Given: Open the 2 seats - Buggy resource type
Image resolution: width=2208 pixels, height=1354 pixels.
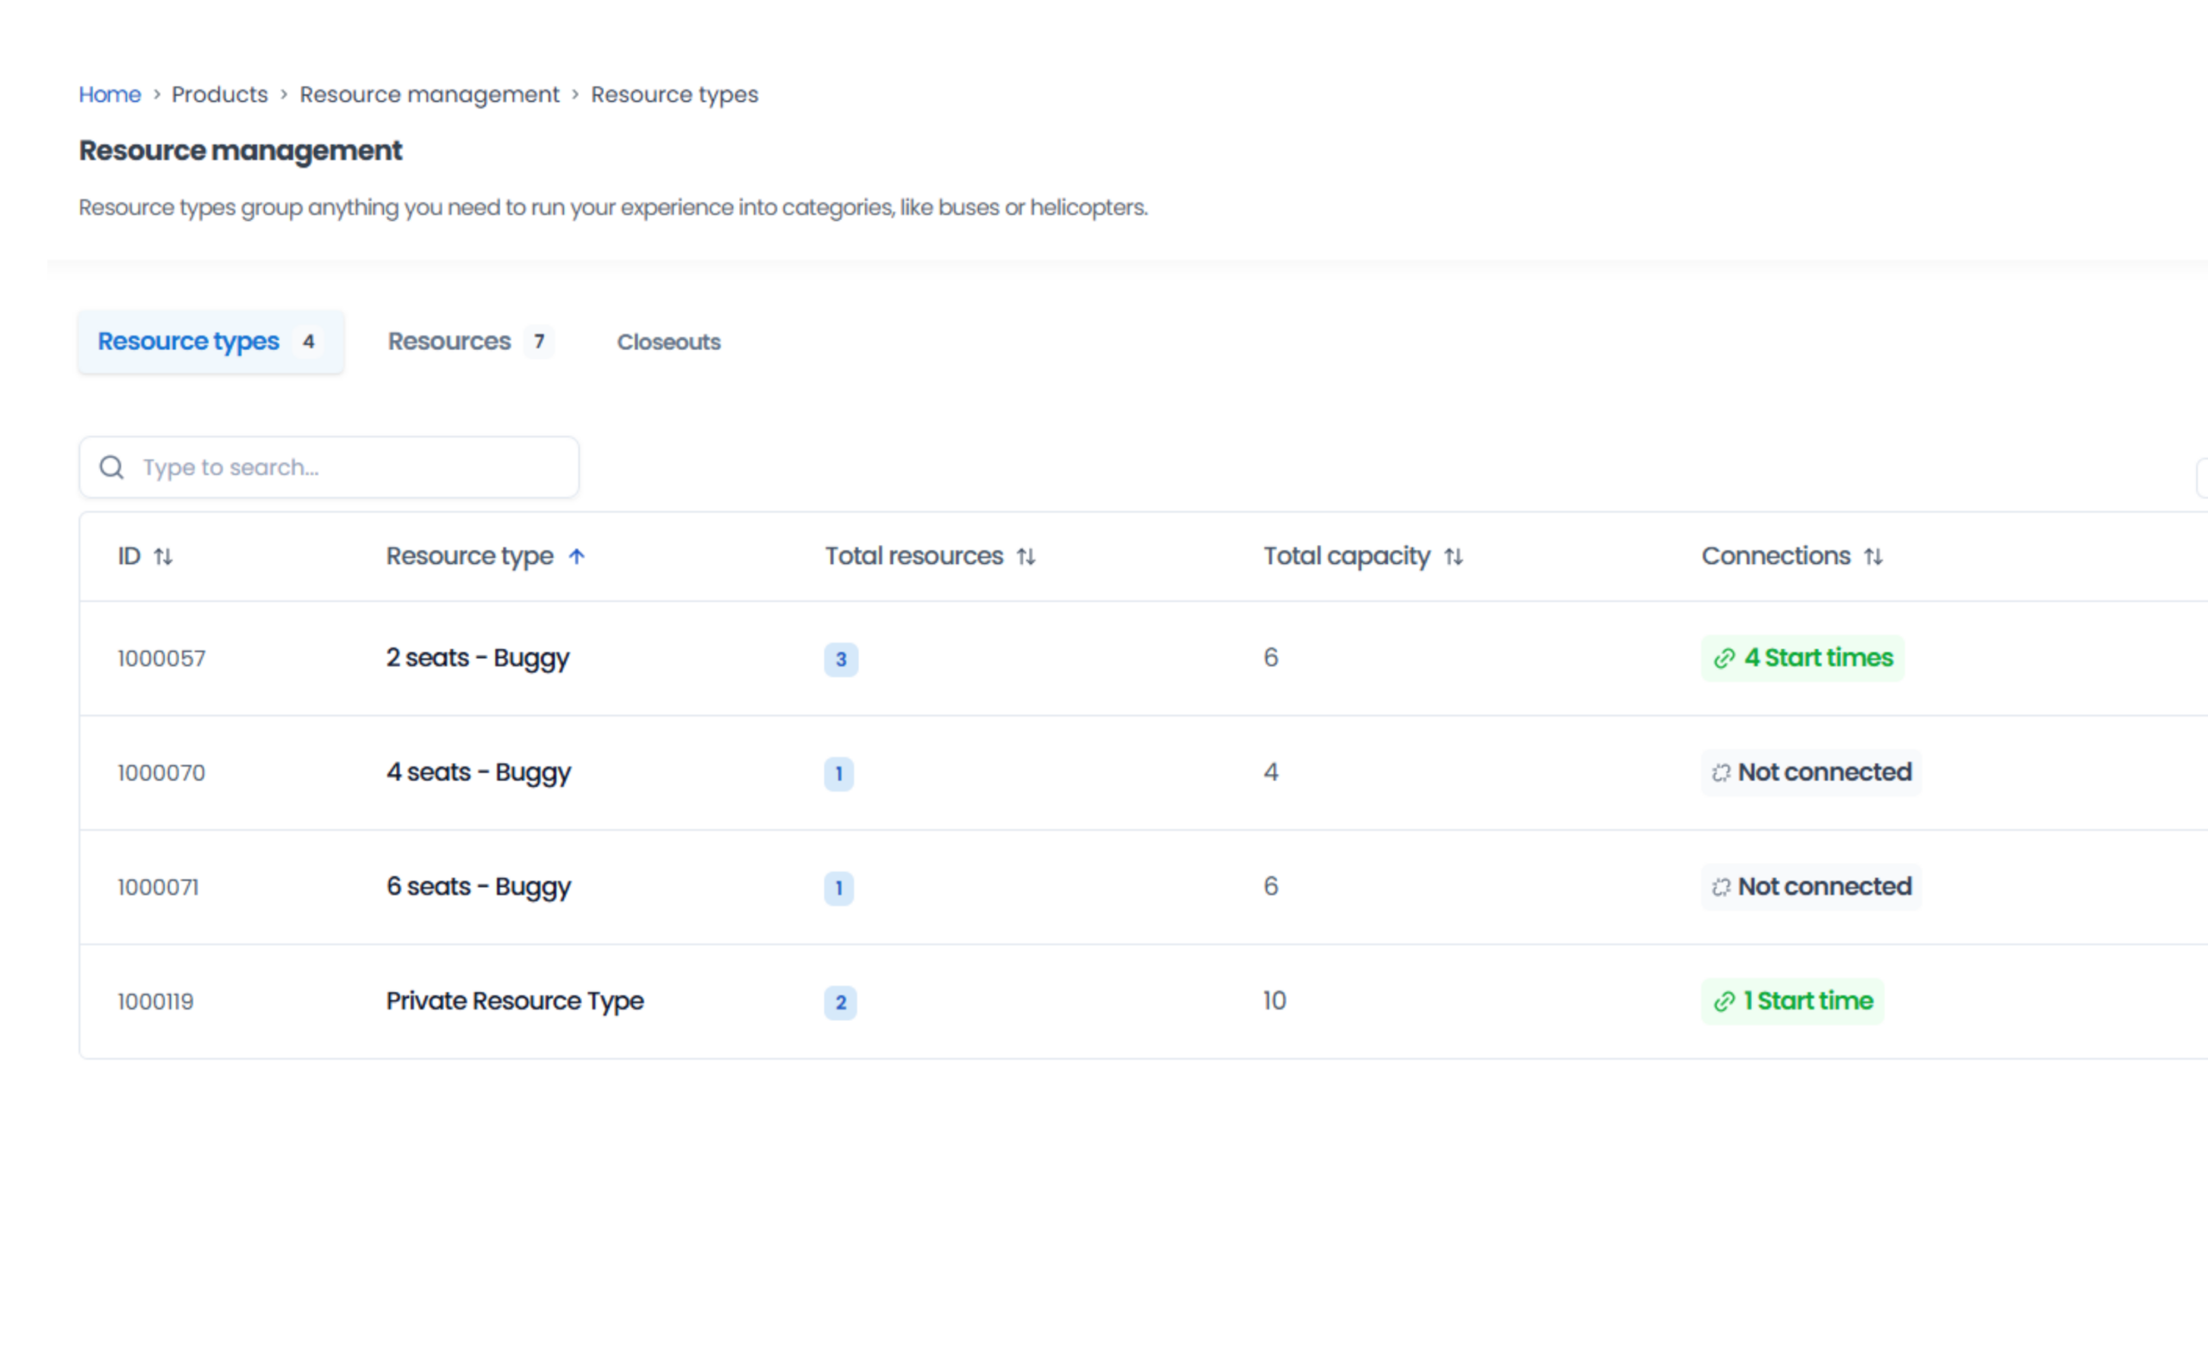Looking at the screenshot, I should click(478, 658).
